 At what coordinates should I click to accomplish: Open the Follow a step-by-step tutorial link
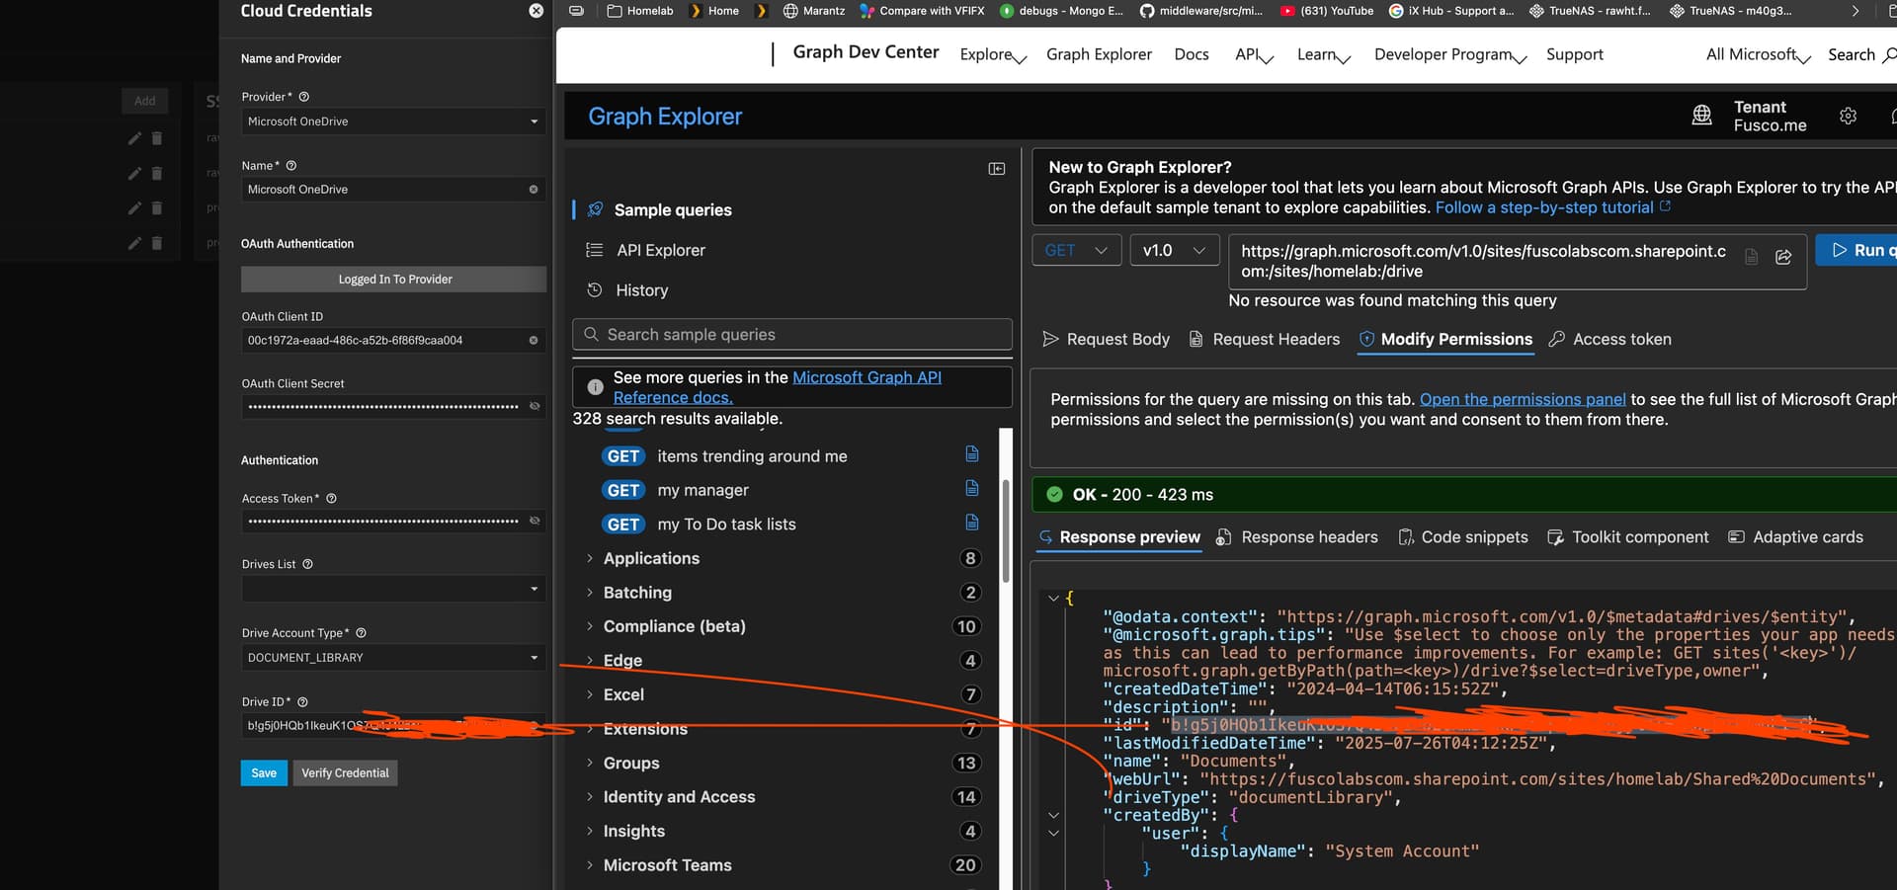click(x=1553, y=208)
